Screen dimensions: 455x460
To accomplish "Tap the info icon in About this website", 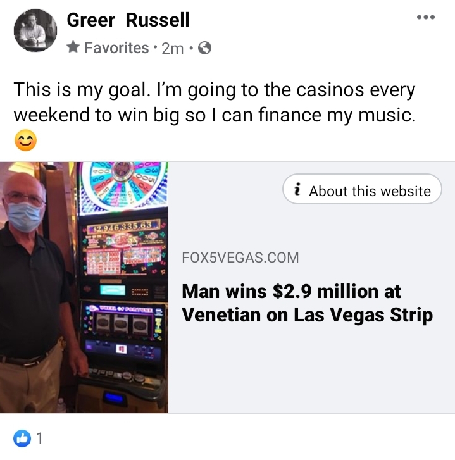I will click(x=297, y=189).
